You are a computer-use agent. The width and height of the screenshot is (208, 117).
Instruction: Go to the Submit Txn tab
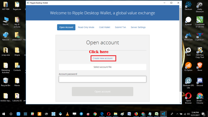[x=120, y=27]
